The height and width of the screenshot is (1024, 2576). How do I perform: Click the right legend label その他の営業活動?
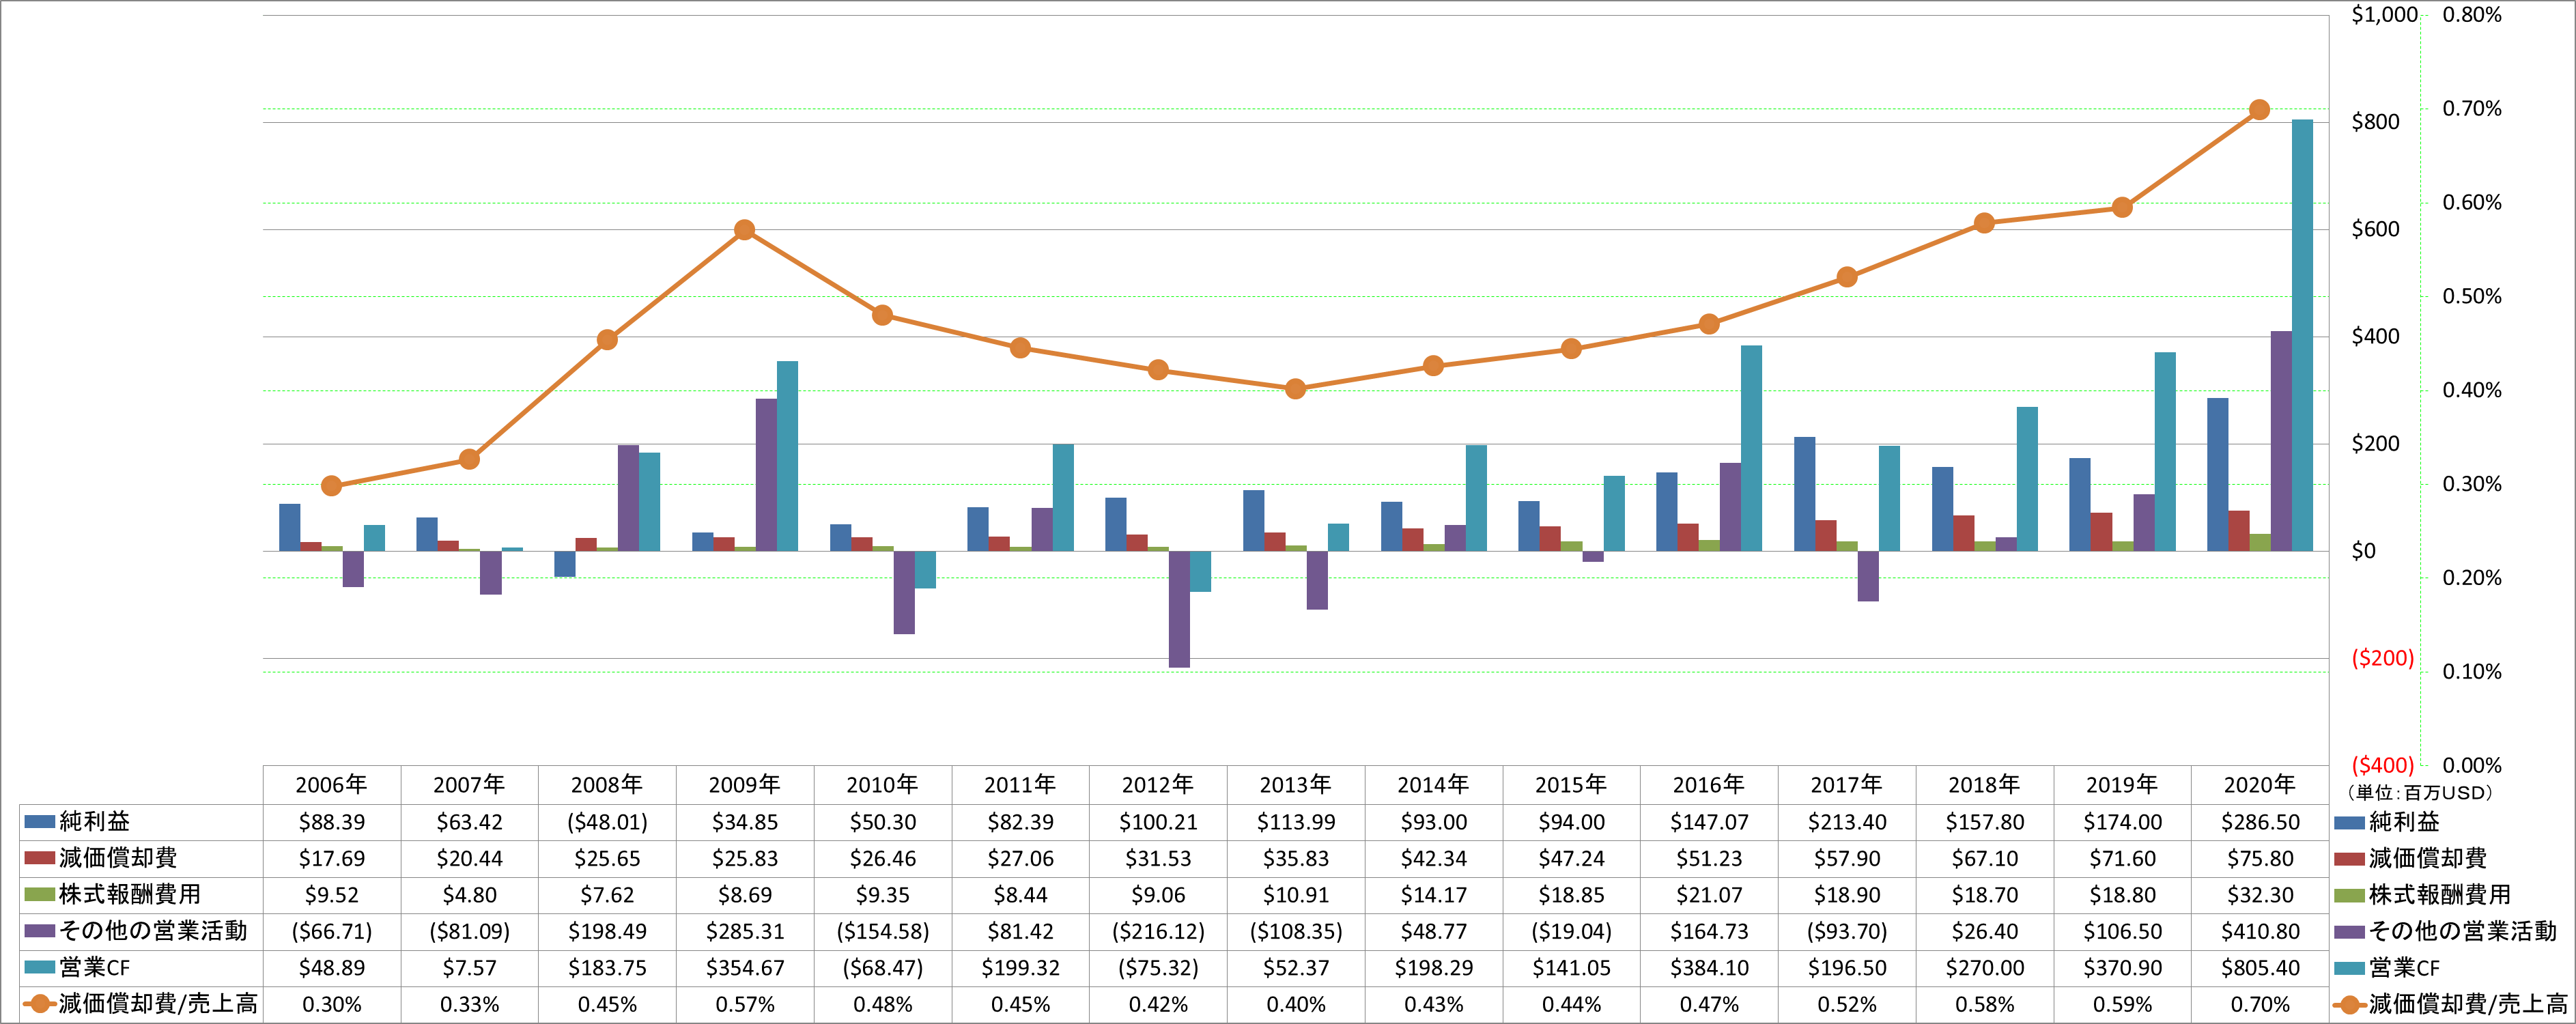click(x=2462, y=931)
